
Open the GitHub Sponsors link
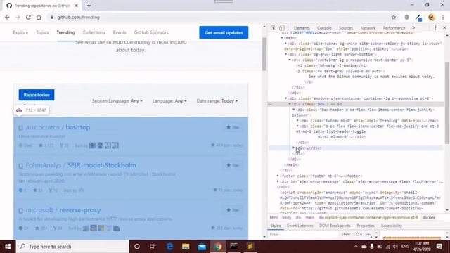[x=151, y=32]
